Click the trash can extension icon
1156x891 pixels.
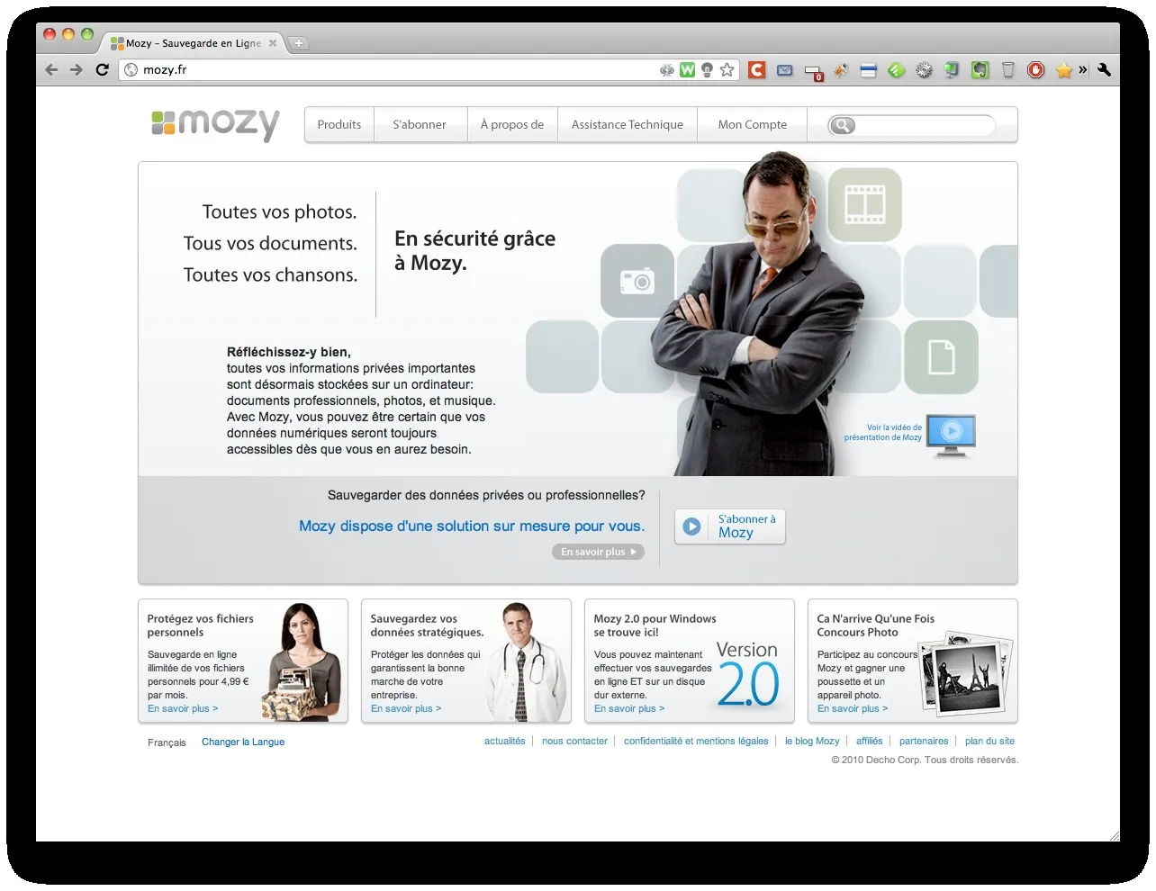(1008, 69)
